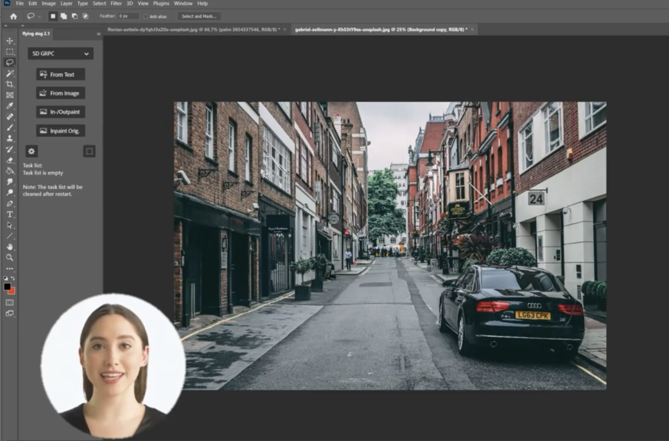This screenshot has height=441, width=669.
Task: Click the From Text button
Action: (60, 74)
